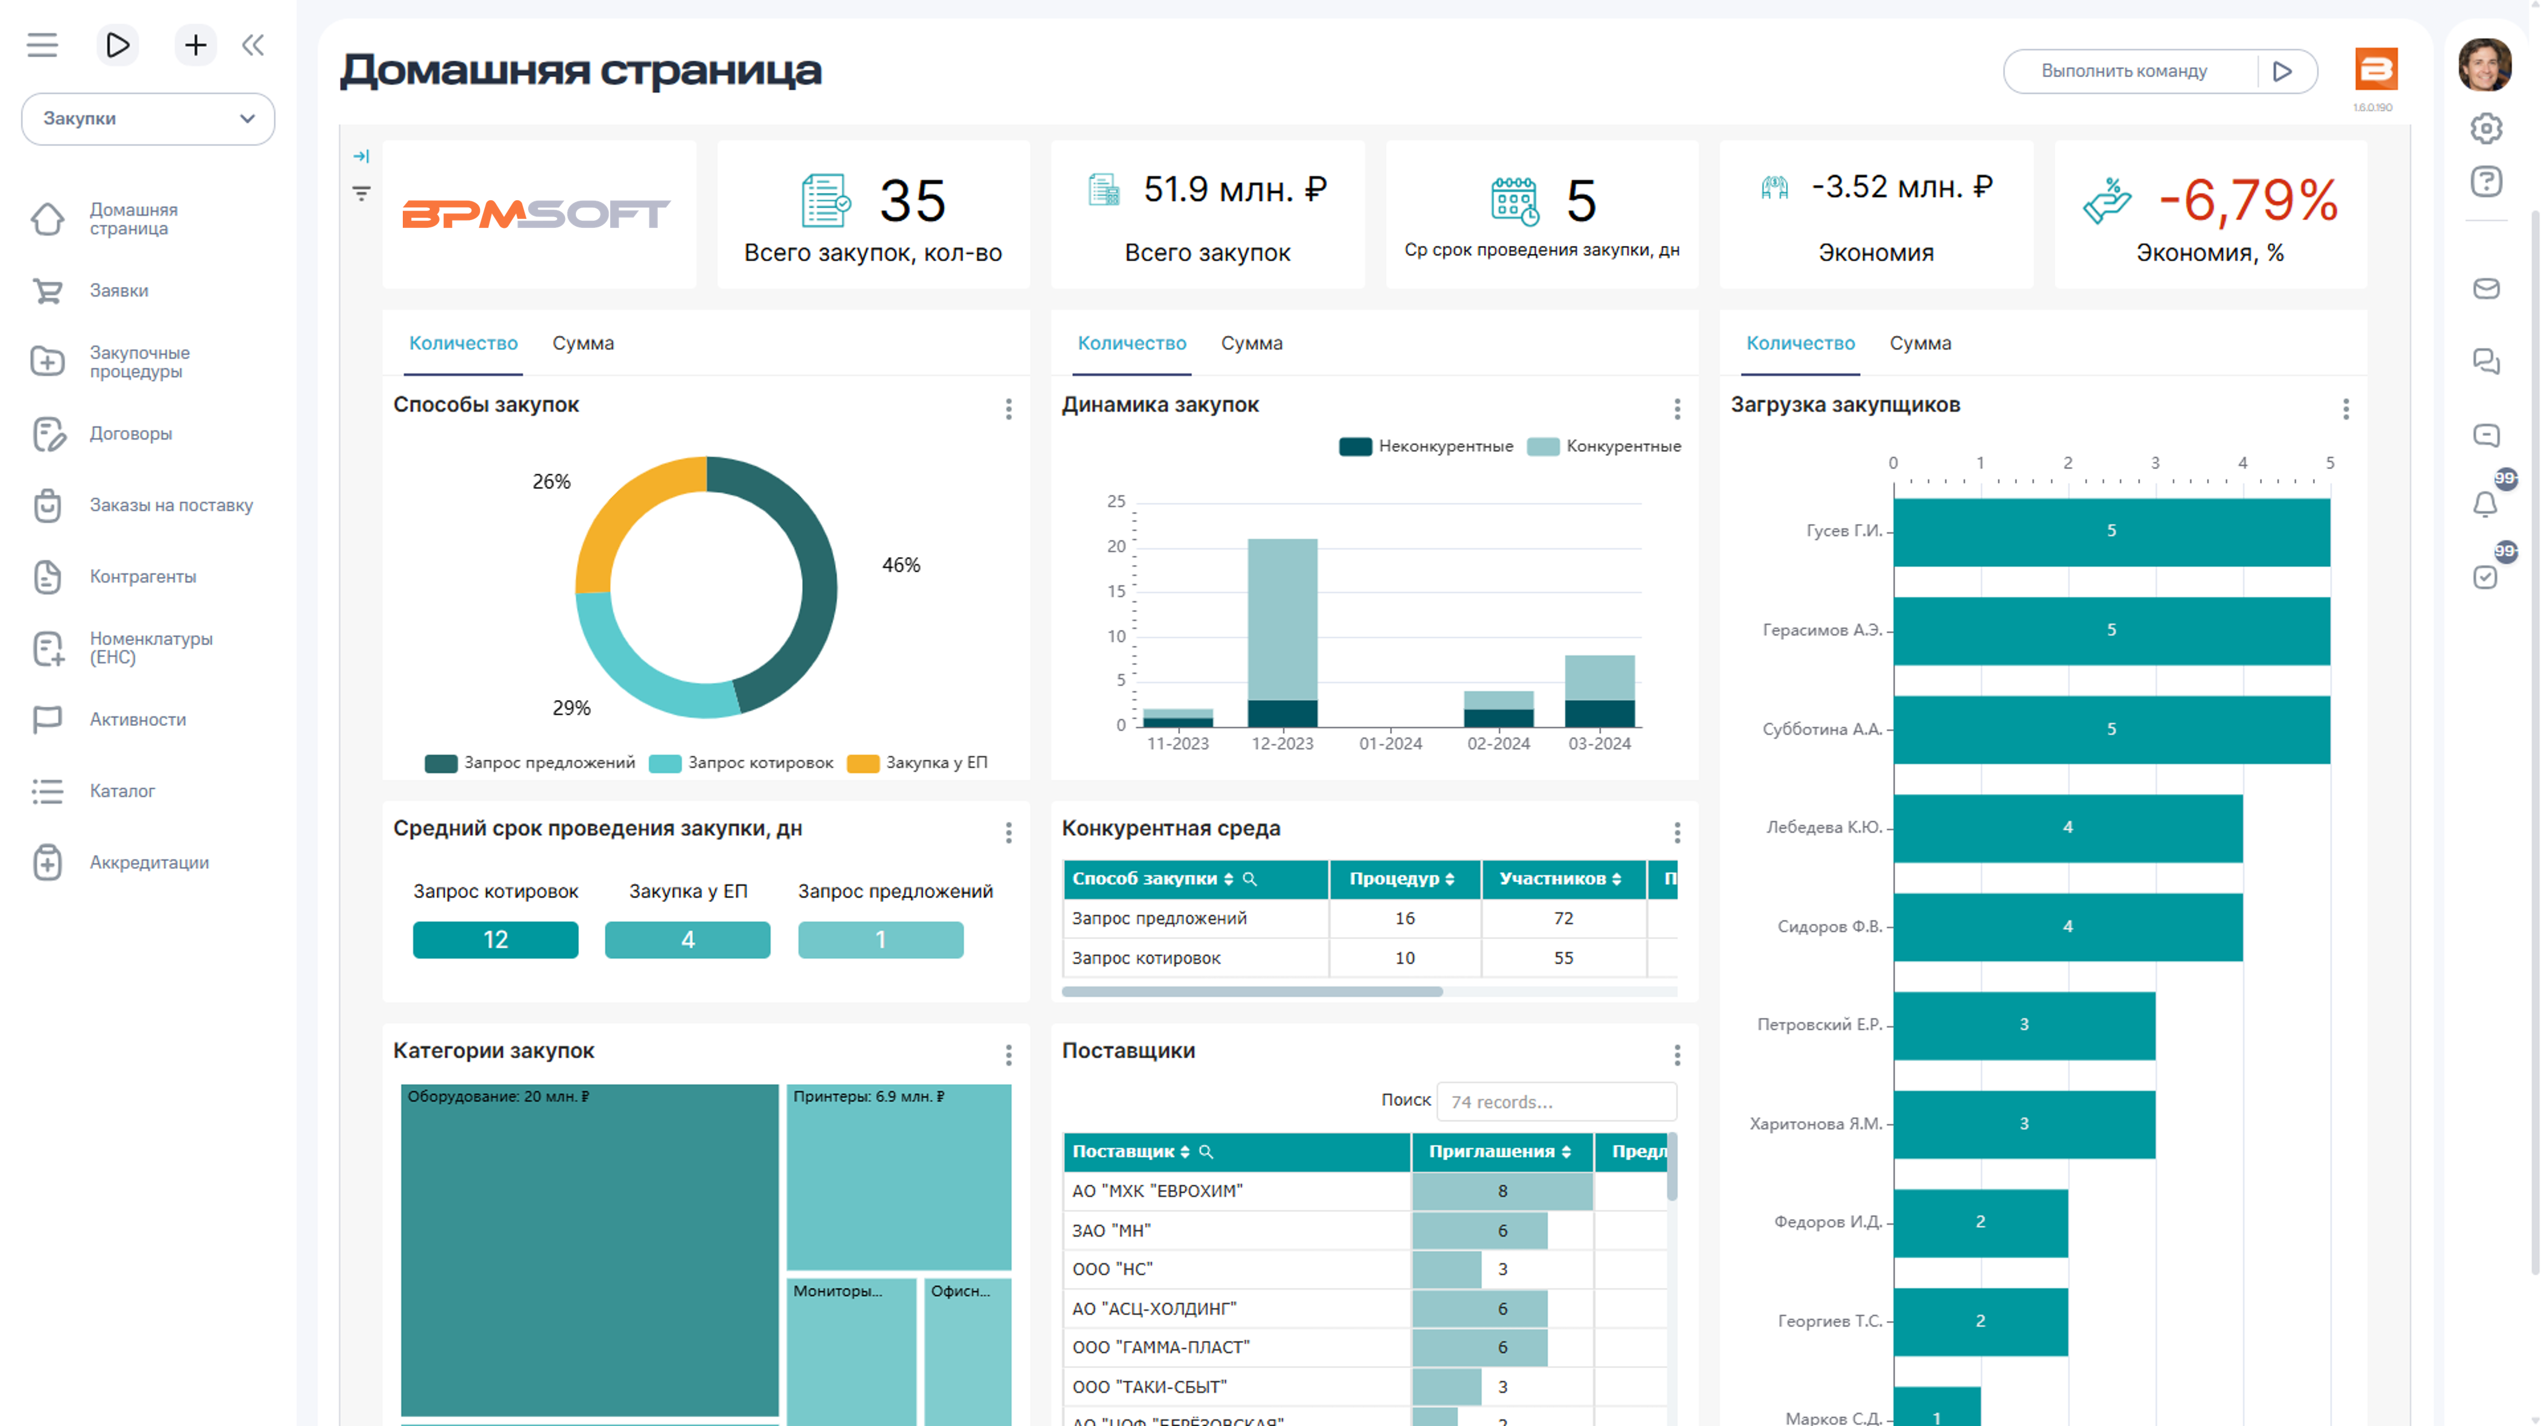Open the Способы закупок widget options menu
The image size is (2541, 1426).
point(1008,408)
